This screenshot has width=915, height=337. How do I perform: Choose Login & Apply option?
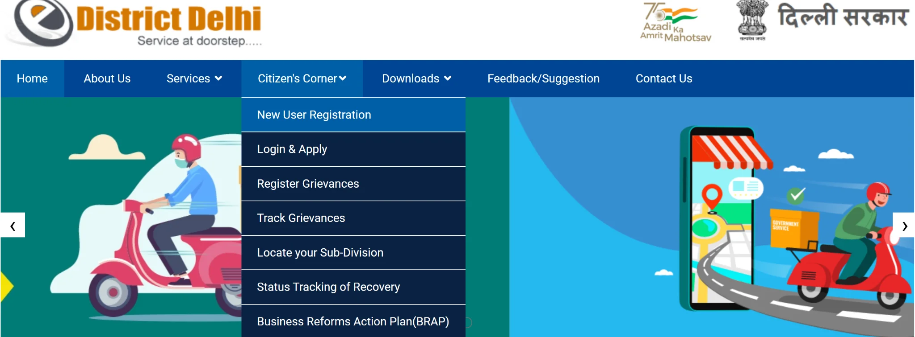(x=292, y=149)
